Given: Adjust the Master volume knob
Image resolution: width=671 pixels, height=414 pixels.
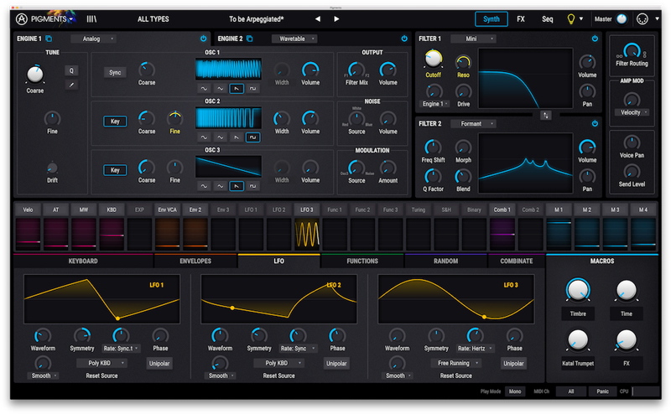Looking at the screenshot, I should (622, 18).
